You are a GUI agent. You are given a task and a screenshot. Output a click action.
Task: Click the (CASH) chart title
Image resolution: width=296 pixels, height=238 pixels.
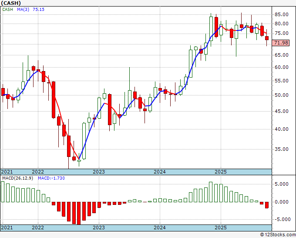11,3
